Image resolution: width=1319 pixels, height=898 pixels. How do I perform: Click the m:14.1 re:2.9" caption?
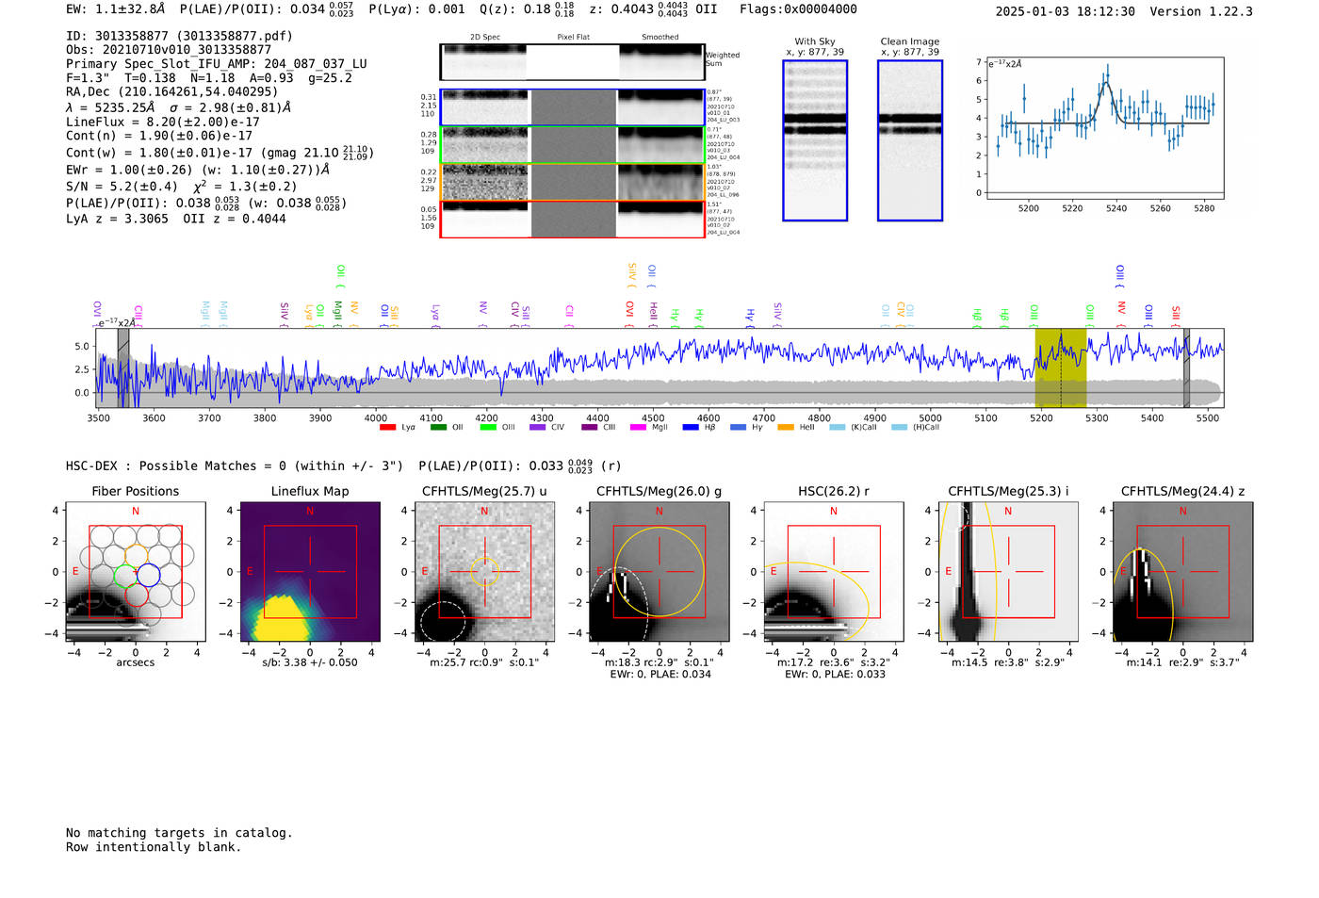[x=1183, y=662]
